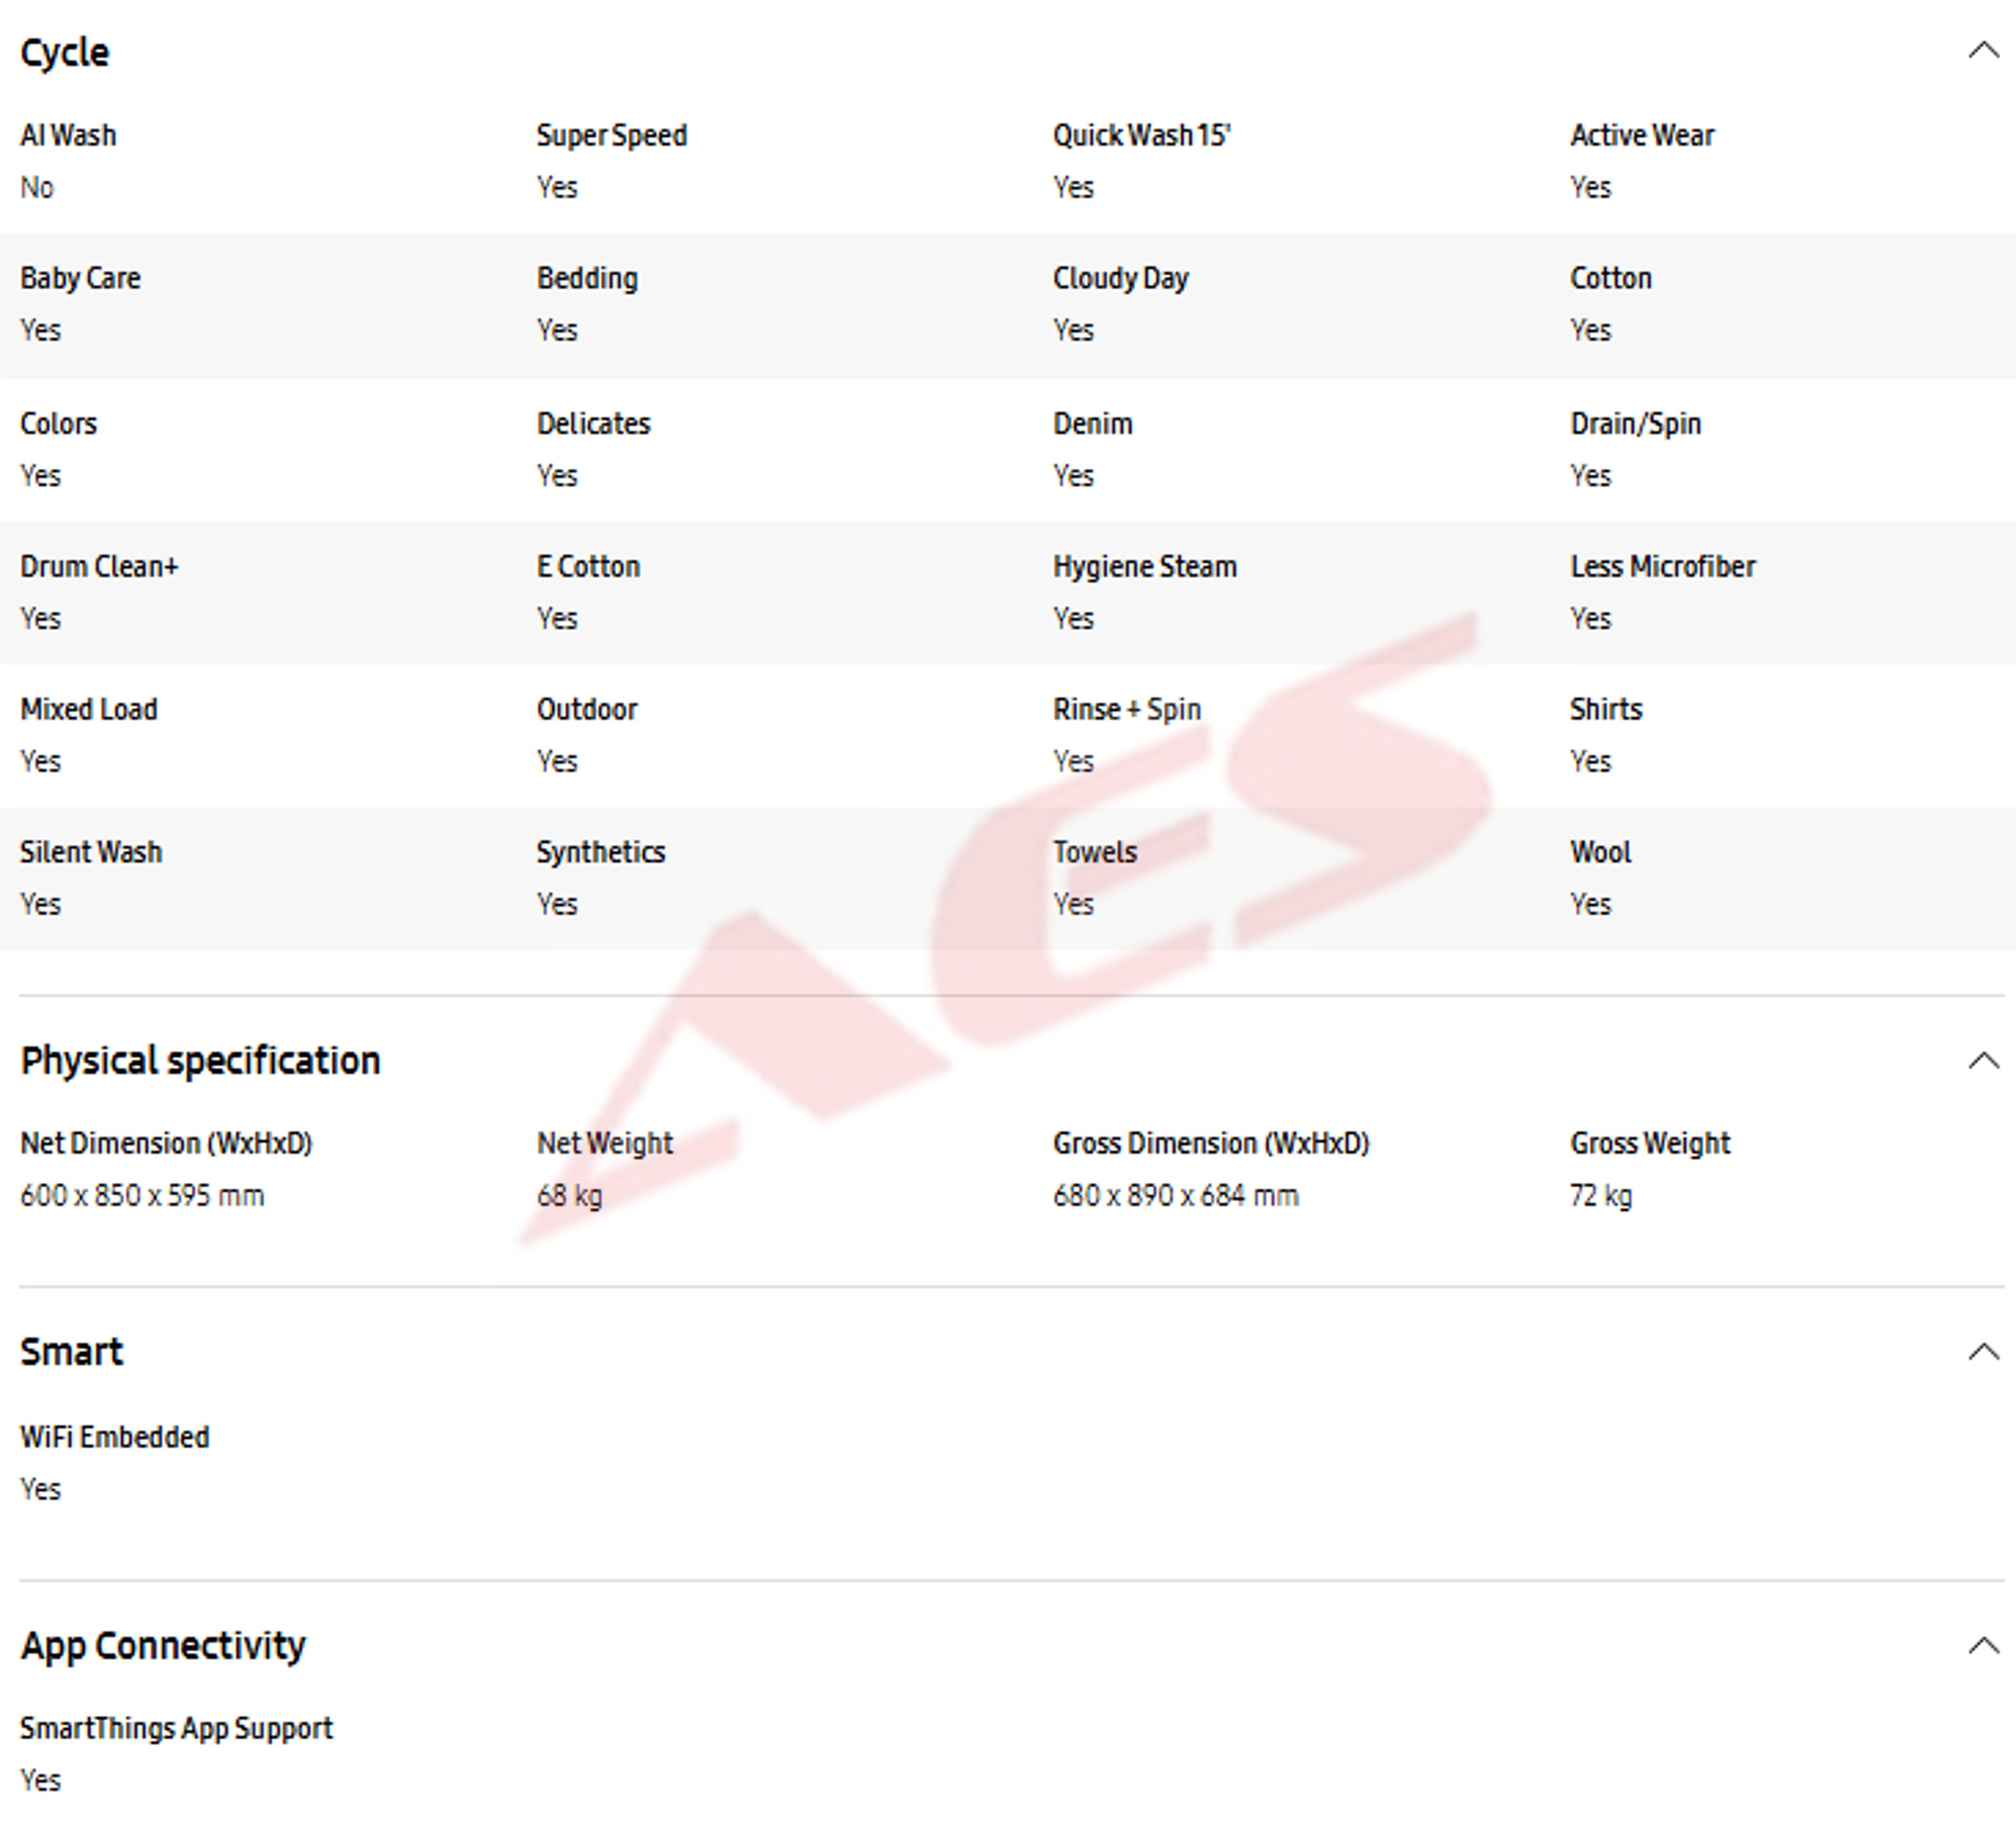
Task: Click the 'No' value under AI Wash
Action: tap(36, 188)
